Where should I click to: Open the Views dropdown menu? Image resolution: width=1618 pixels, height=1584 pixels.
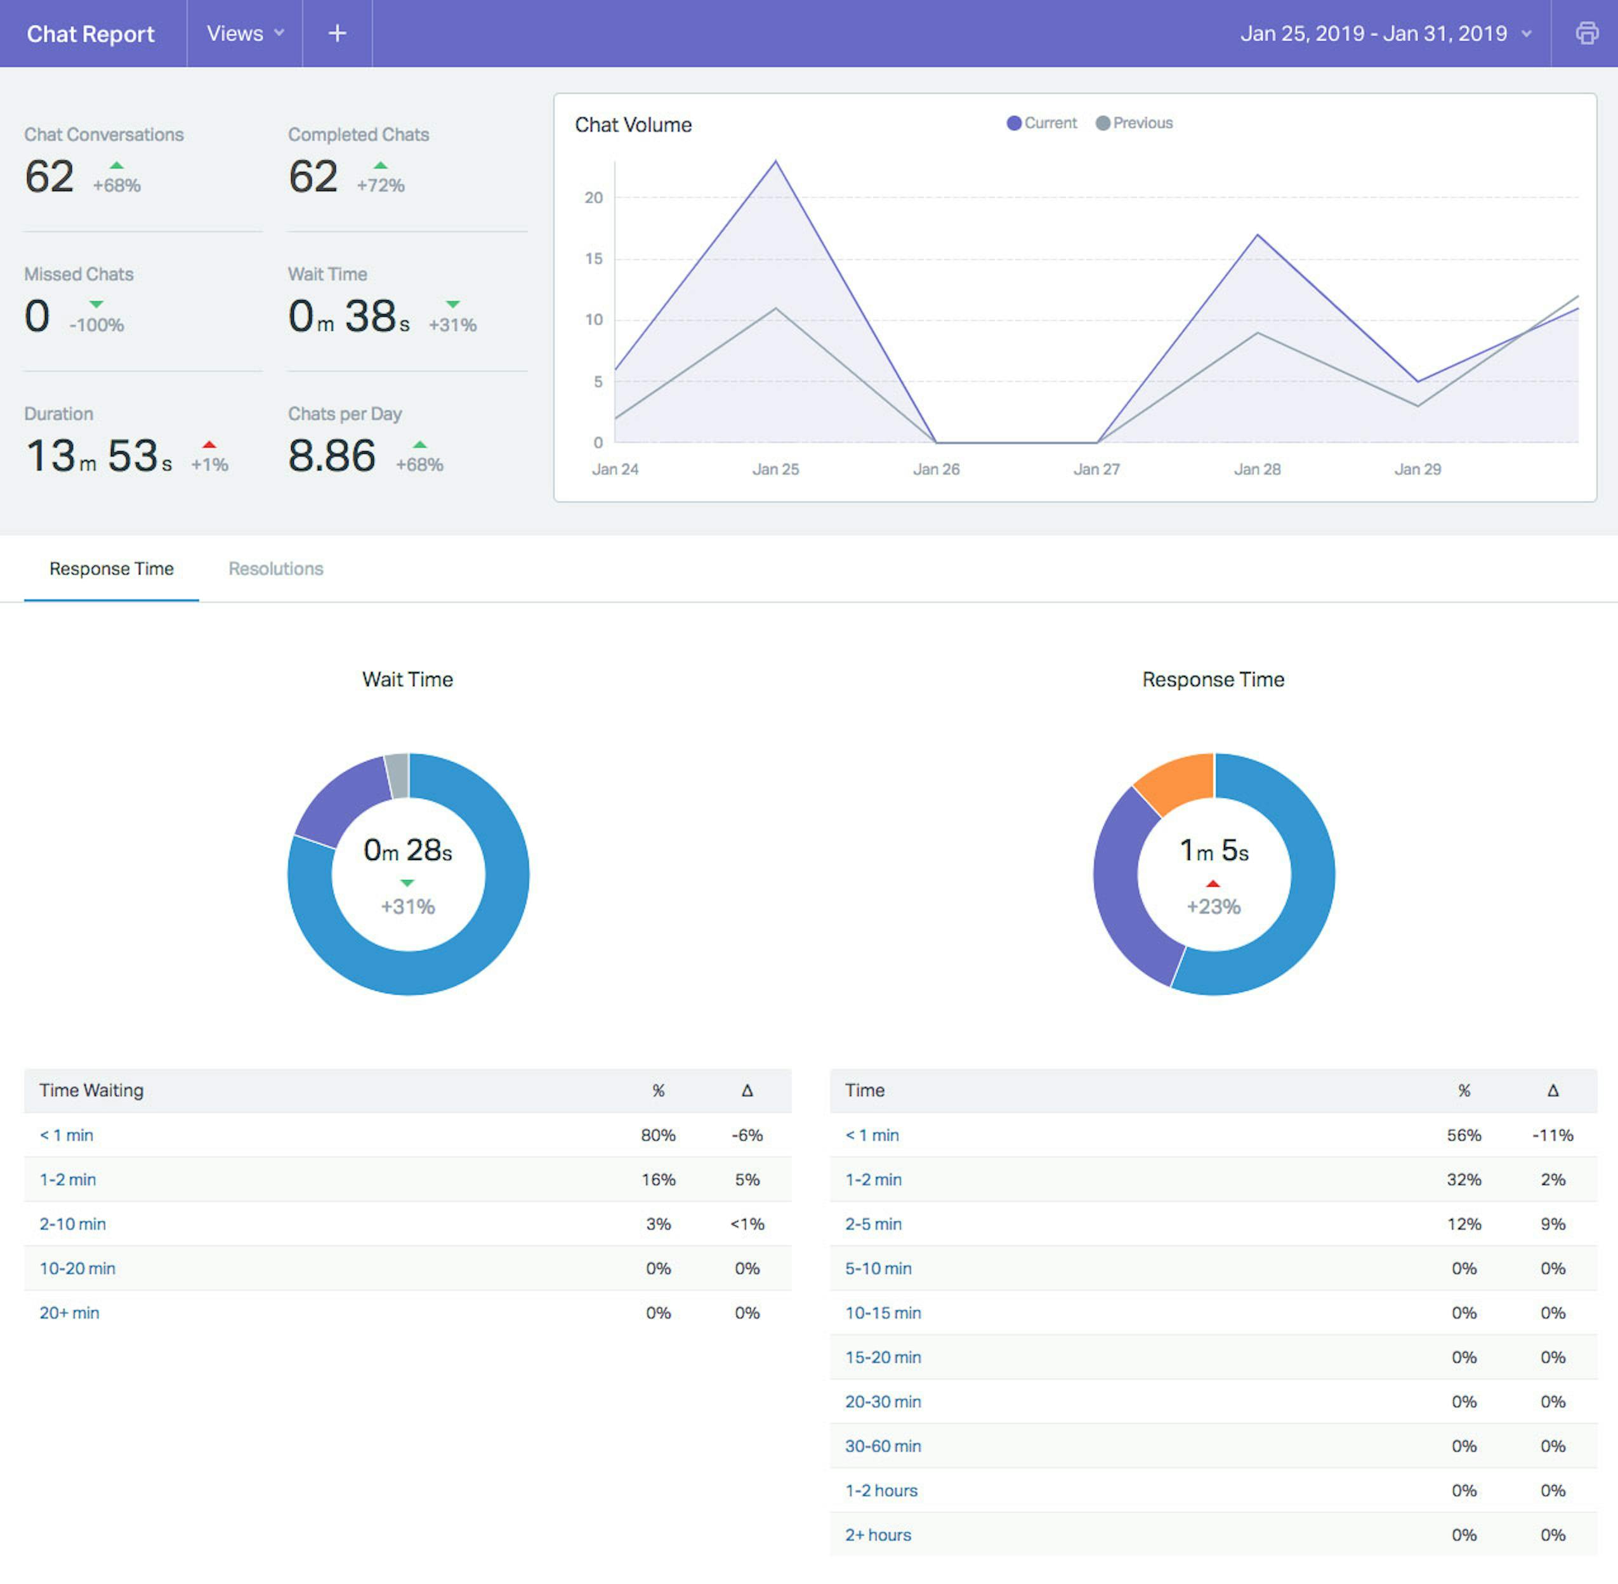point(244,33)
